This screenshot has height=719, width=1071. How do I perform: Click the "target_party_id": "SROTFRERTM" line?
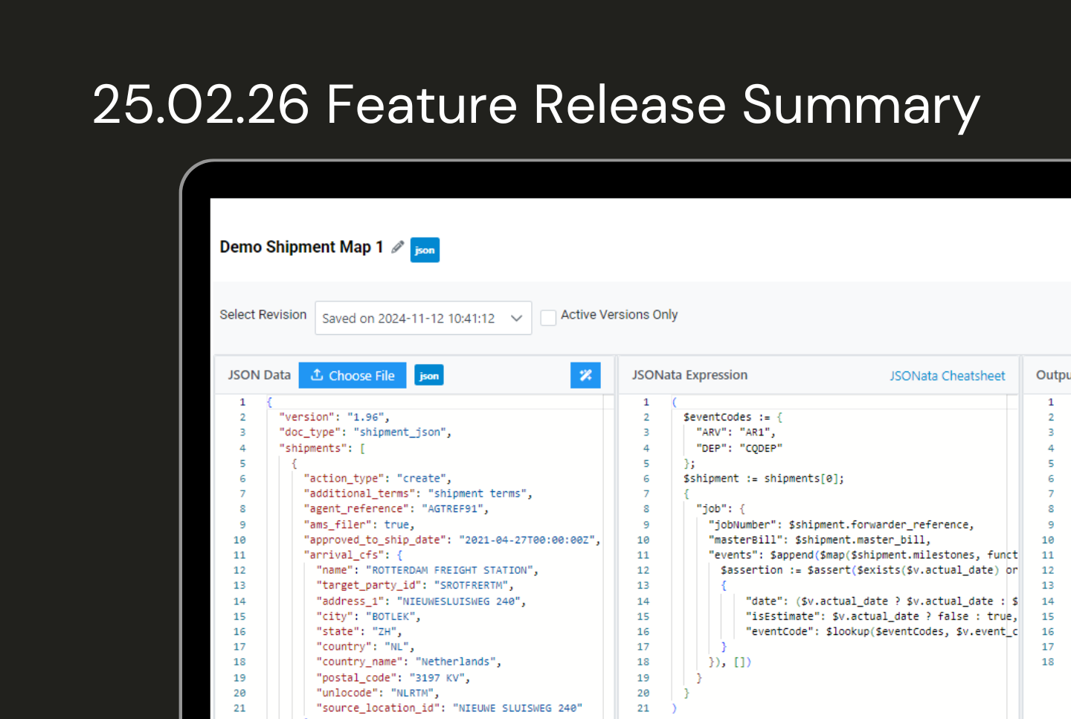click(414, 585)
